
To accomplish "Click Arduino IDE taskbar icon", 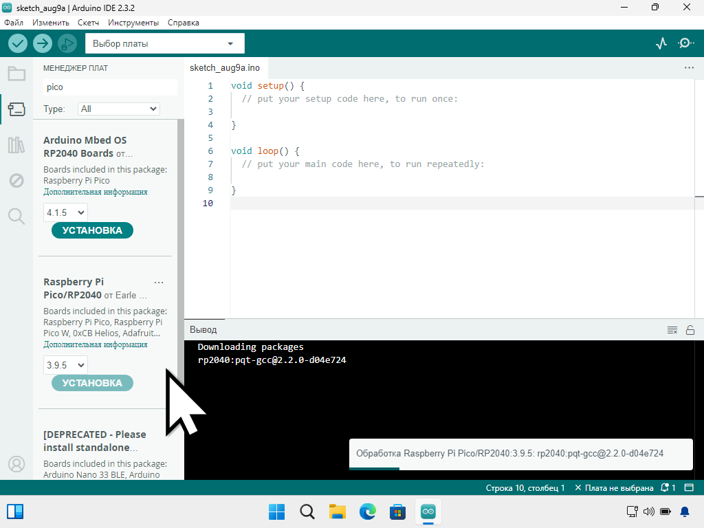I will click(x=428, y=511).
